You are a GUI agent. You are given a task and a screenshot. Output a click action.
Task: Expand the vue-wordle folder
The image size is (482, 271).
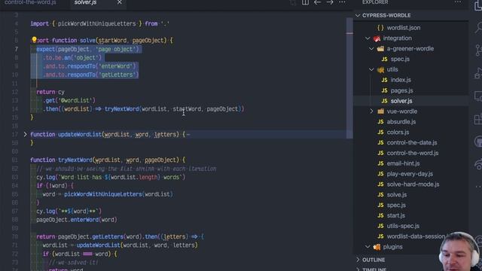pos(371,111)
